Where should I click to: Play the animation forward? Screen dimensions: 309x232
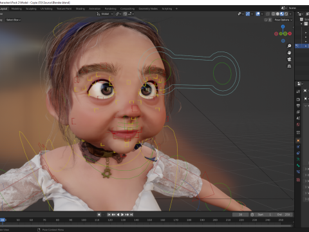122,215
